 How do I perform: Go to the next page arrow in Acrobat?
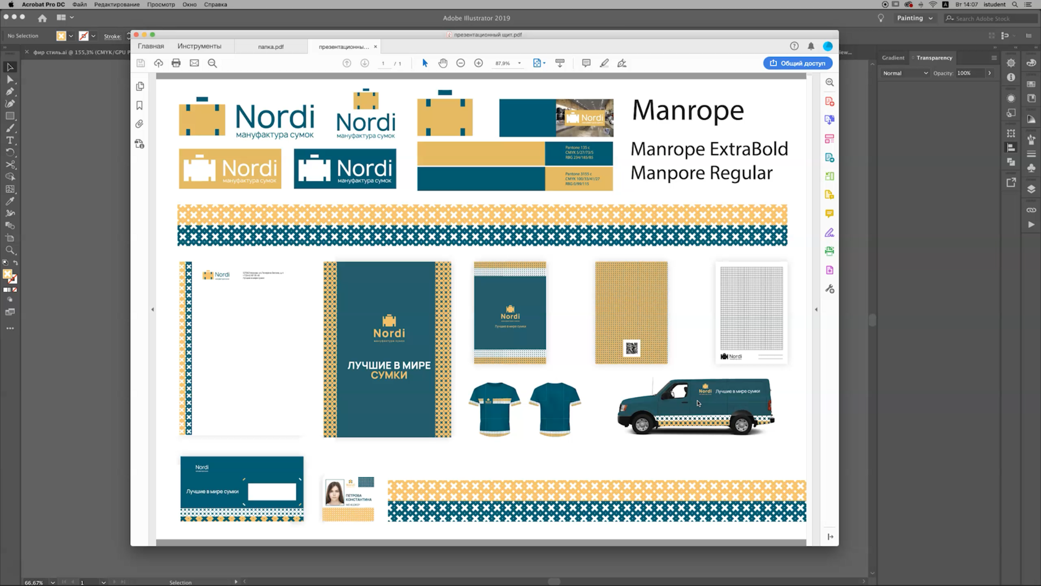tap(364, 63)
